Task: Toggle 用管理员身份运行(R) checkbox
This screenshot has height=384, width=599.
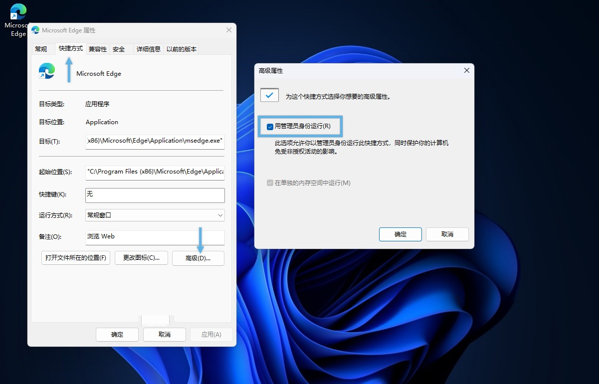Action: click(x=270, y=127)
